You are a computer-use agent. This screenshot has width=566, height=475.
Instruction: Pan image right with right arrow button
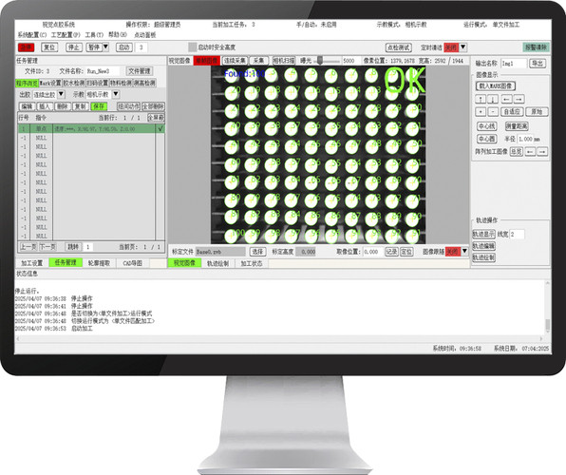coord(519,99)
